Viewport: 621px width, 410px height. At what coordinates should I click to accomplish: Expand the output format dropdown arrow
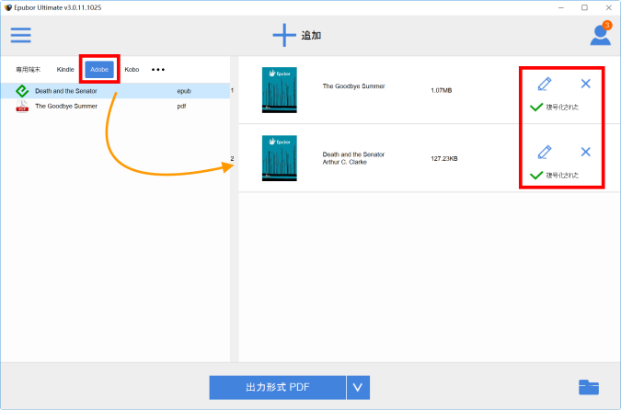pyautogui.click(x=358, y=387)
